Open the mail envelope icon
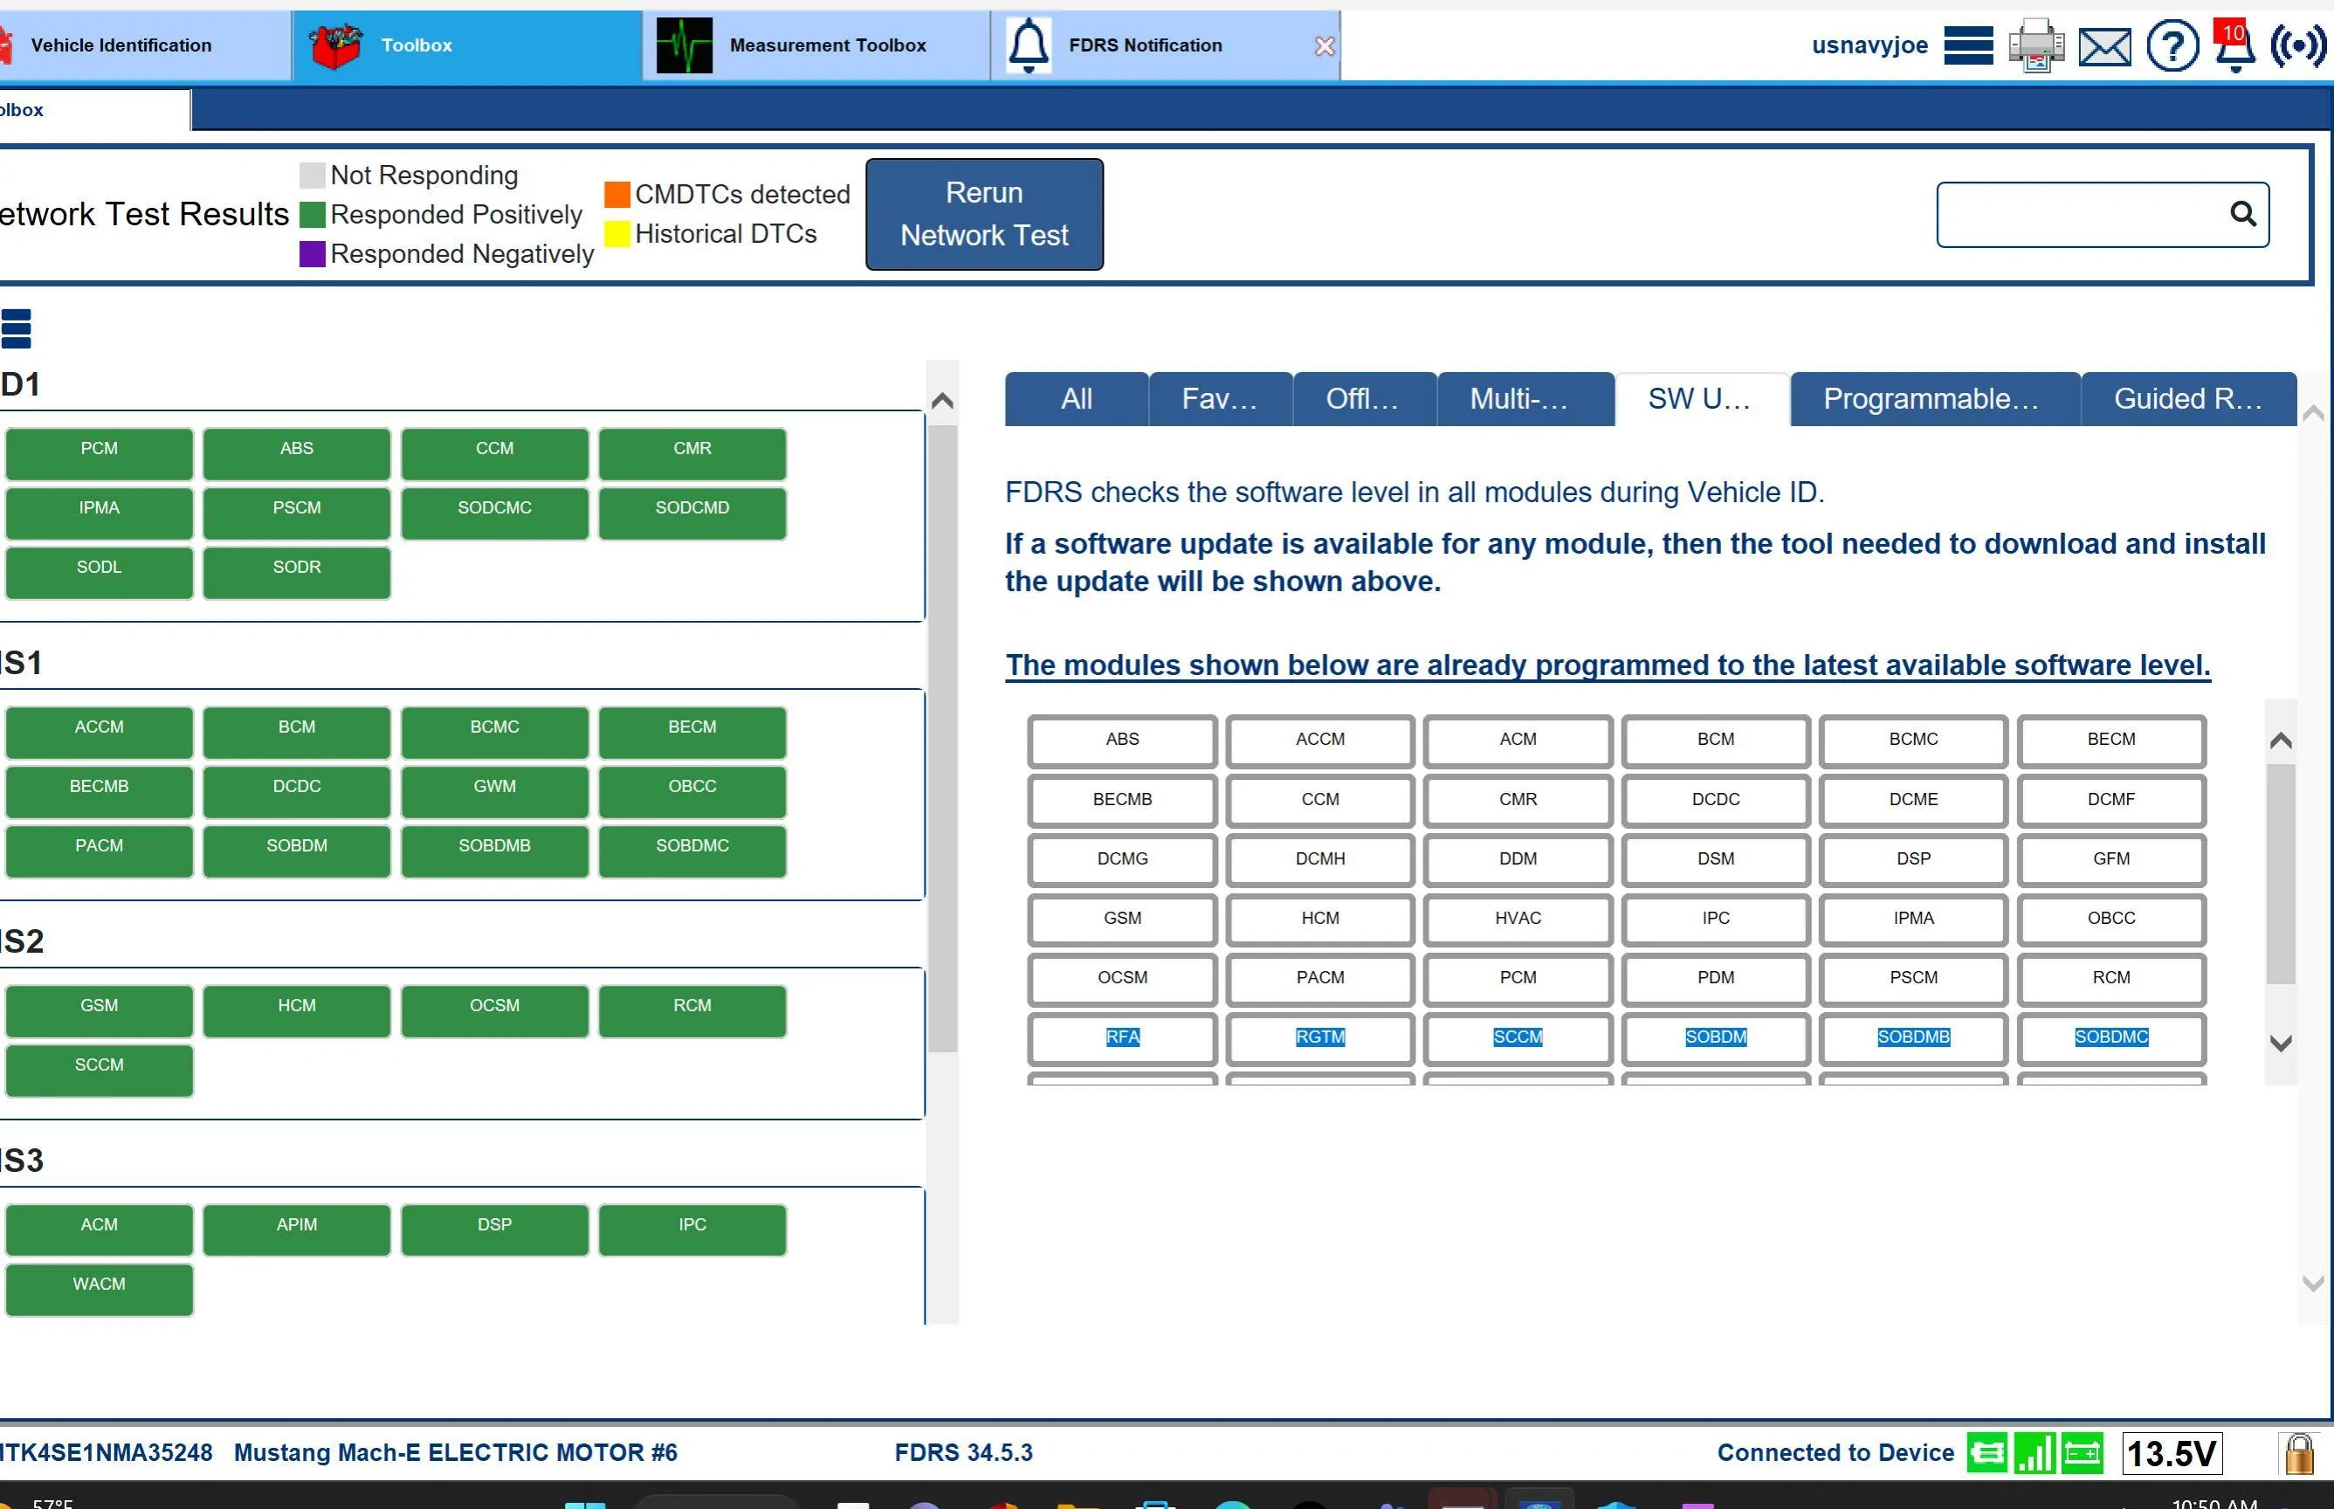 tap(2104, 46)
